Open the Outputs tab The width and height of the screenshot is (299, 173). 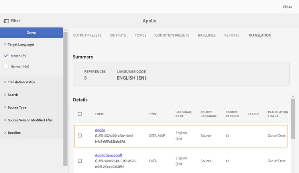click(118, 35)
